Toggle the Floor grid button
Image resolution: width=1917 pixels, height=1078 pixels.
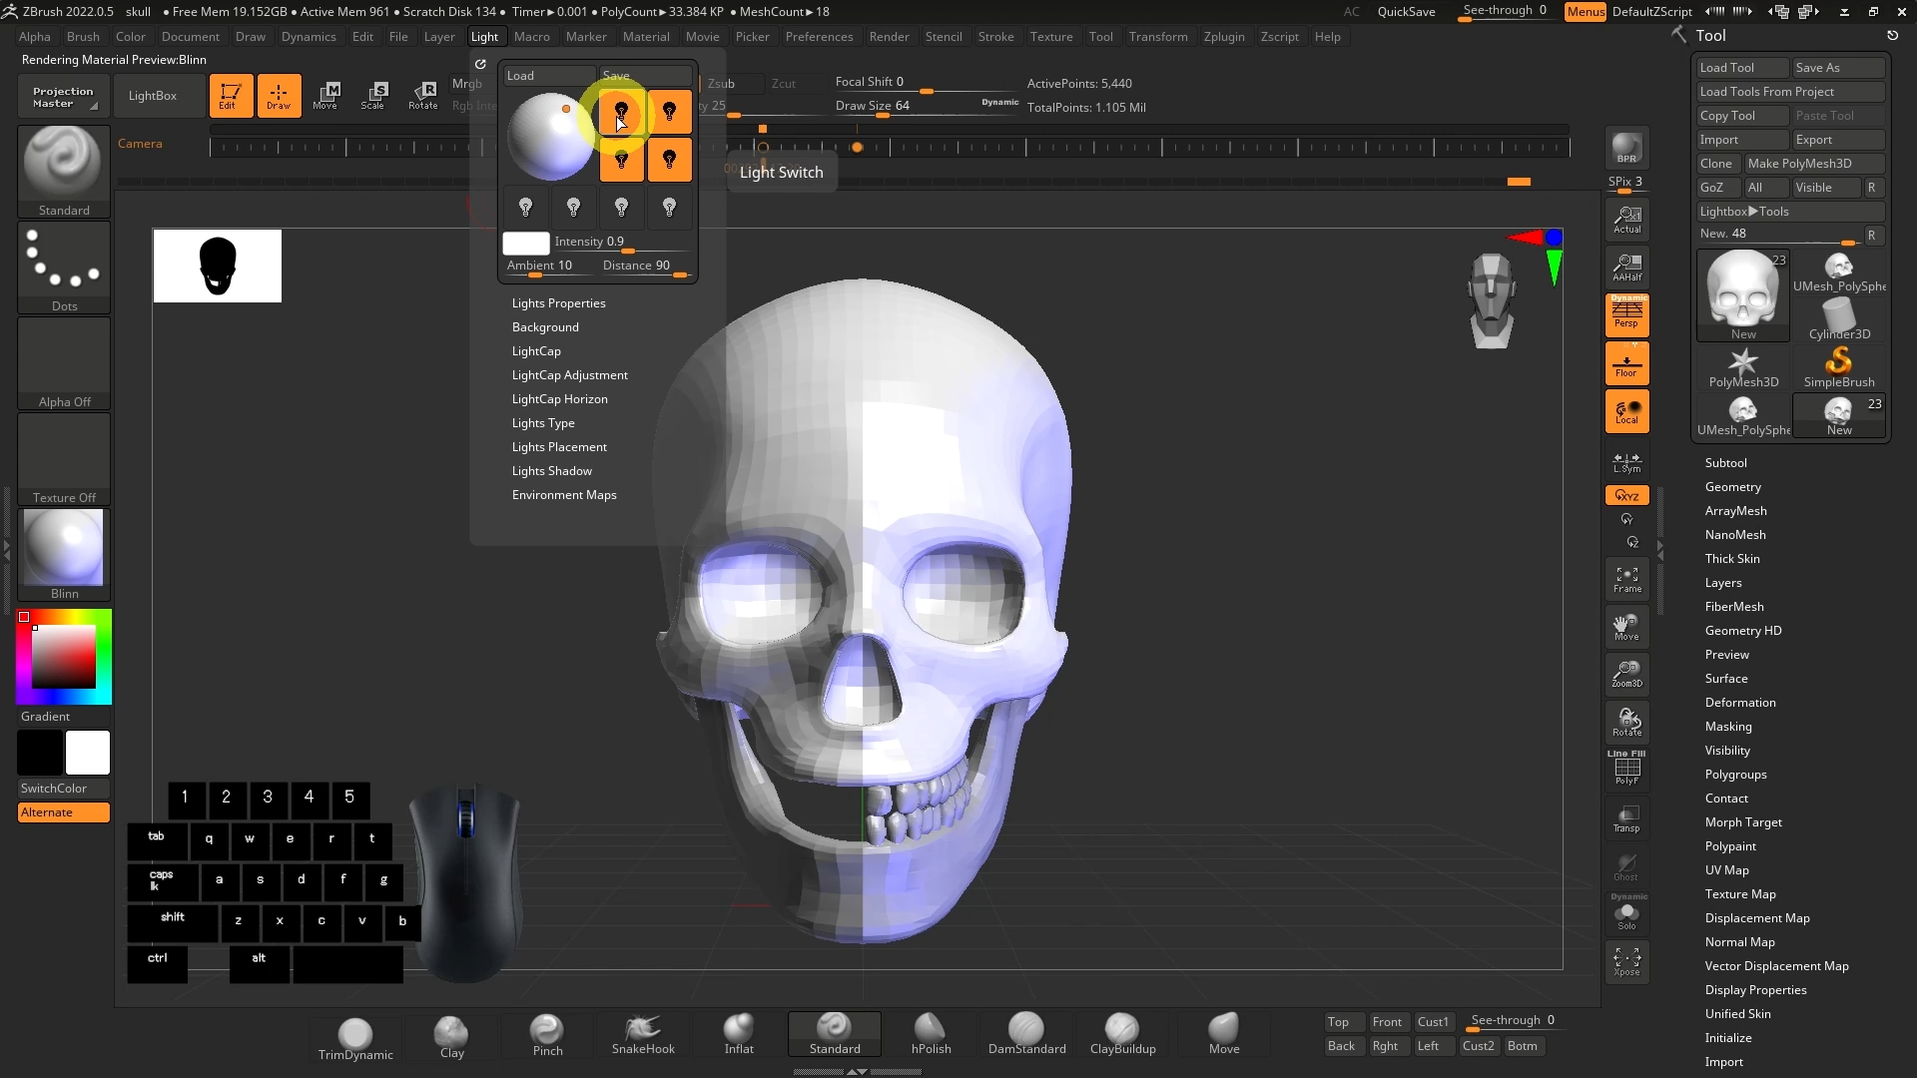tap(1626, 363)
